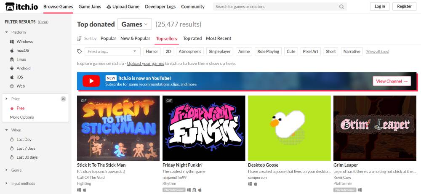The height and width of the screenshot is (194, 421).
Task: Select the Free price filter
Action: coord(20,109)
